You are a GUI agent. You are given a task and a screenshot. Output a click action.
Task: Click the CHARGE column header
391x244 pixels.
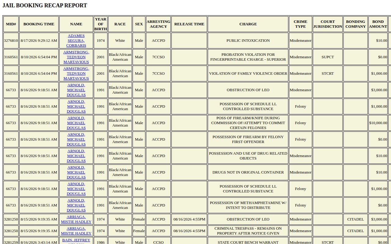coord(248,24)
